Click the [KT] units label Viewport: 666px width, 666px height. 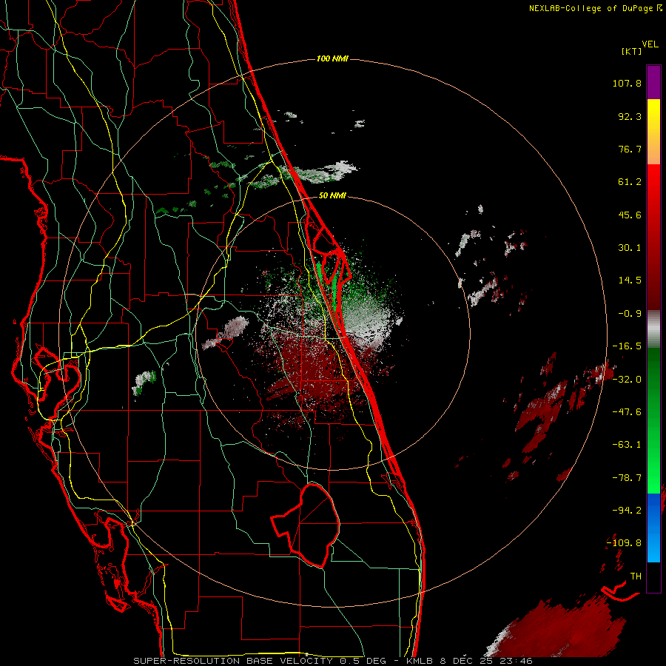(632, 51)
